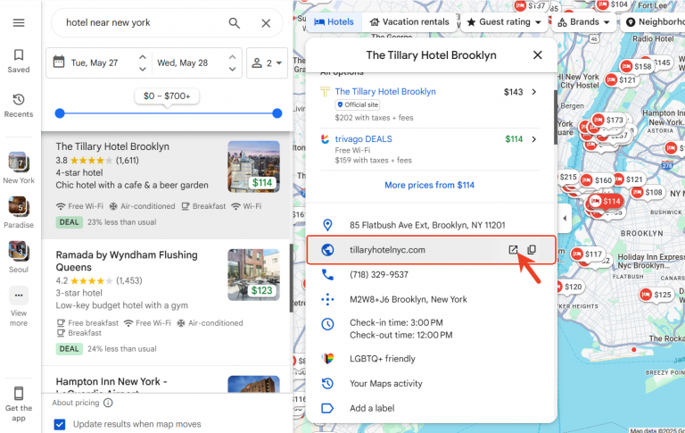
Task: Decrease check-out date with down chevron
Action: 233,69
